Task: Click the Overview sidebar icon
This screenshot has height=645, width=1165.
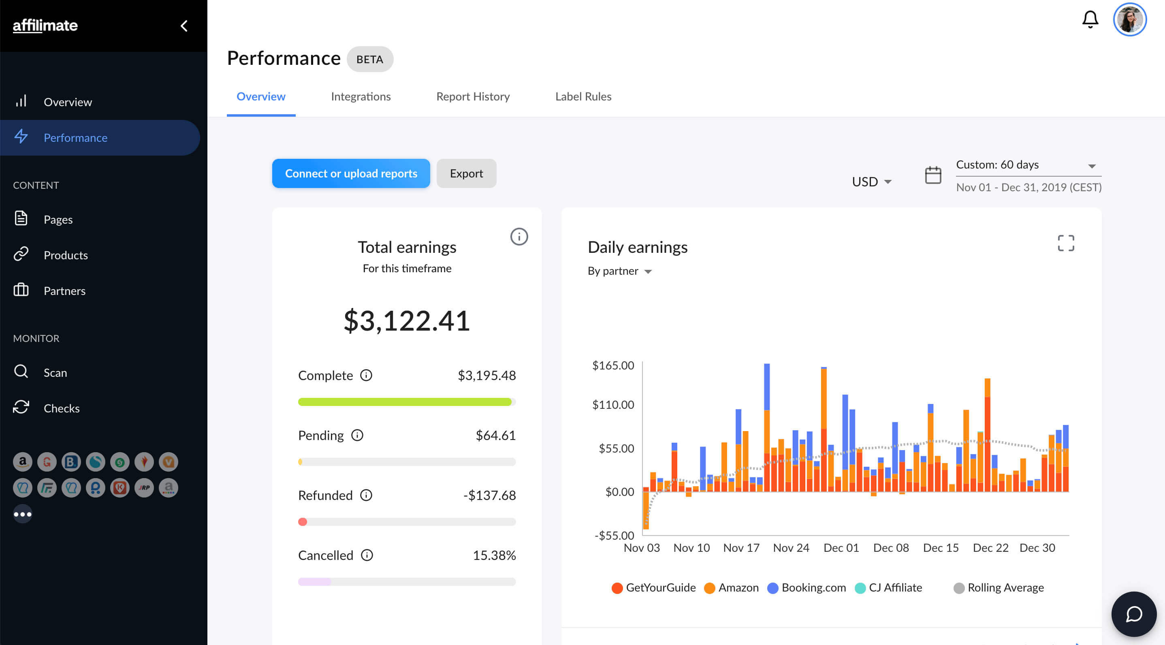Action: coord(21,101)
